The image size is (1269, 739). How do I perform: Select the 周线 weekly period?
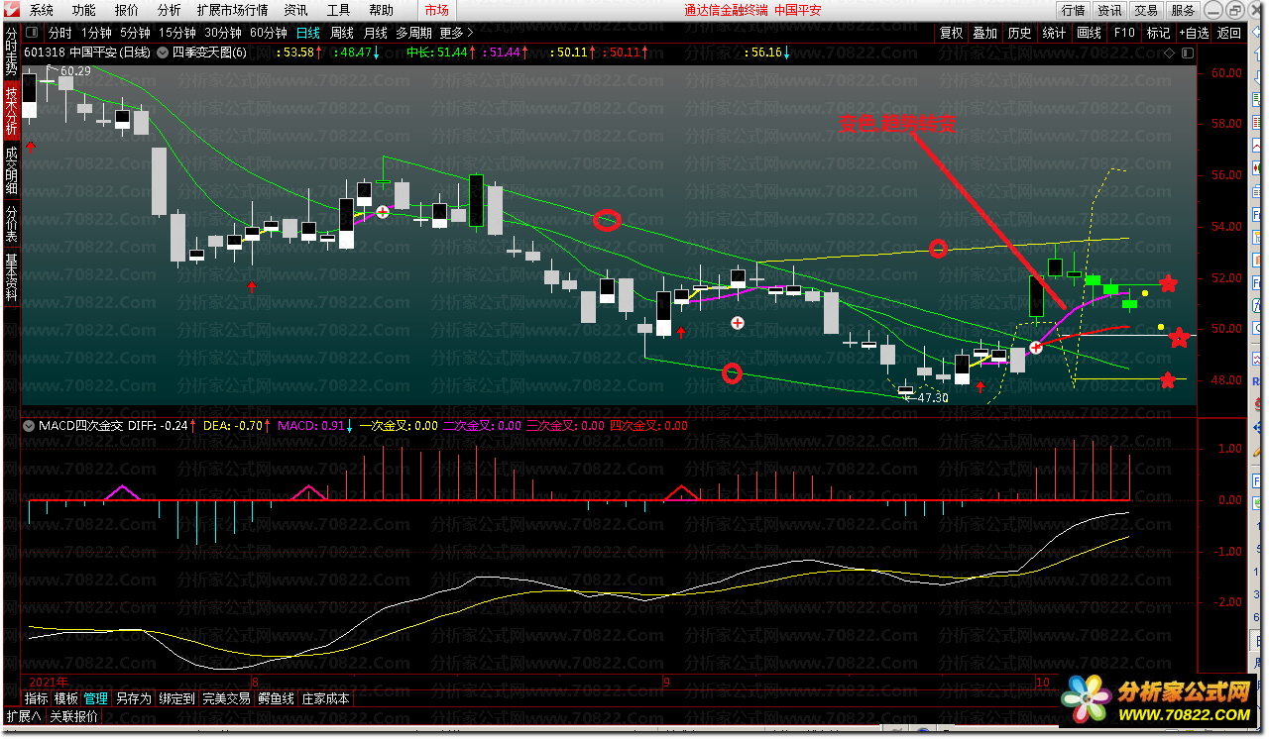click(342, 33)
